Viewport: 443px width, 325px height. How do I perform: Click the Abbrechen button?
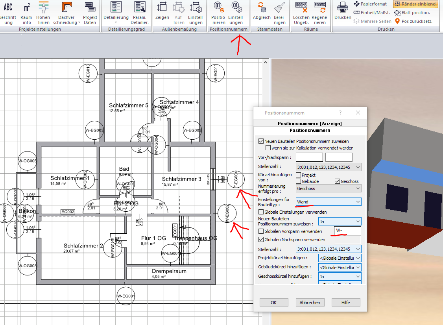(x=310, y=303)
